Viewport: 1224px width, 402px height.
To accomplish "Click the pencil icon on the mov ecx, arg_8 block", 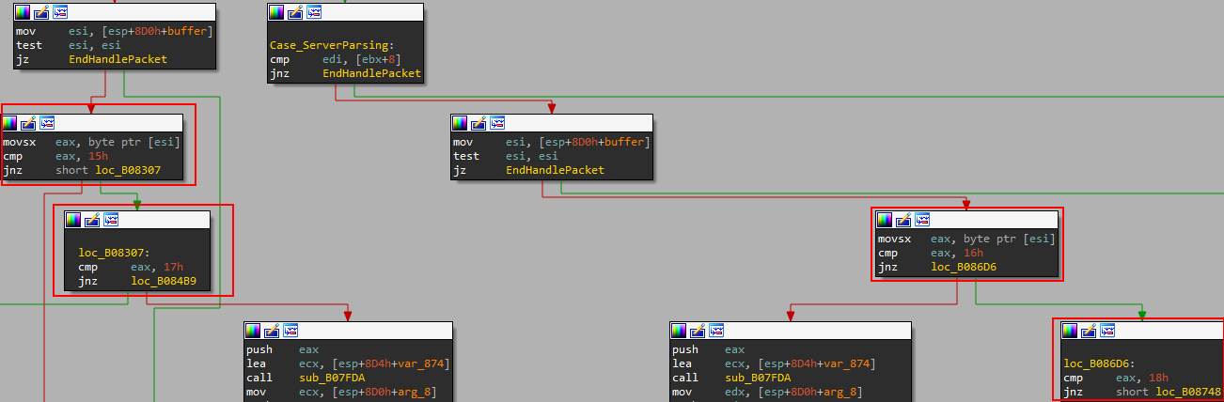I will (272, 331).
